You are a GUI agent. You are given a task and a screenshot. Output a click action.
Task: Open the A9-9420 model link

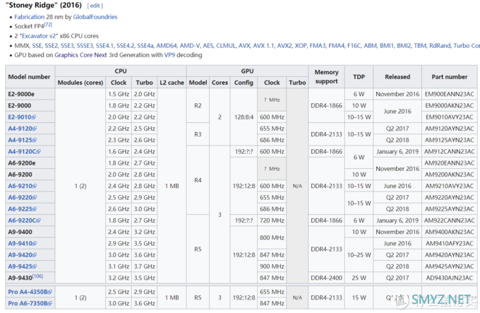click(x=20, y=255)
